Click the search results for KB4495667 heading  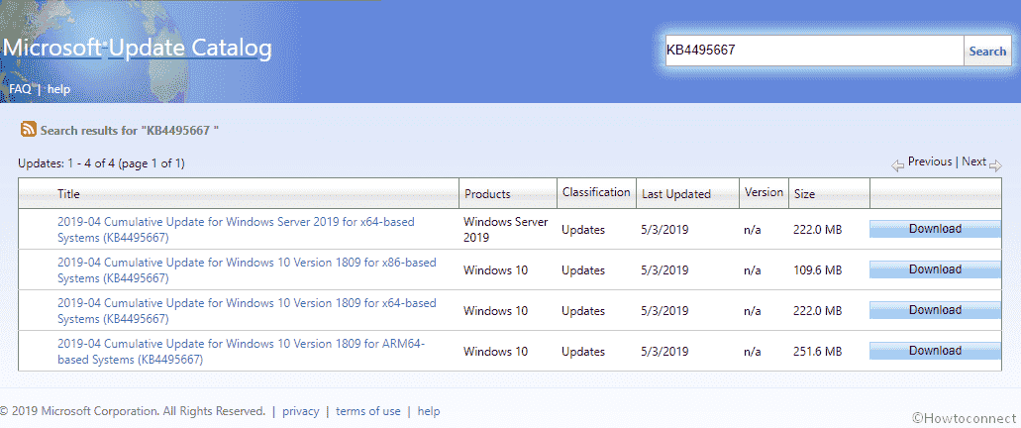[130, 131]
